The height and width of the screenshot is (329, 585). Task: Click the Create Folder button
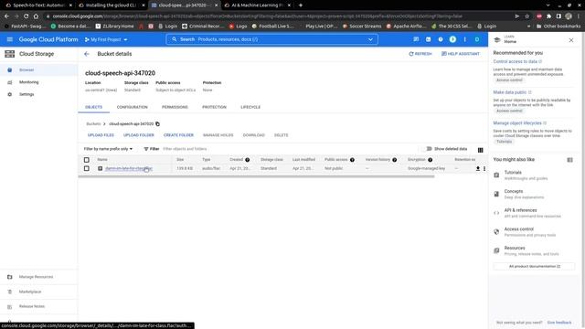pos(178,135)
